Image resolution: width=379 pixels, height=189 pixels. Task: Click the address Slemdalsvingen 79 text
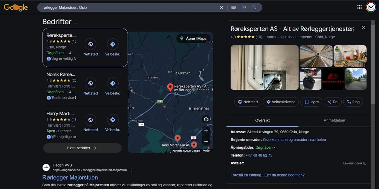pyautogui.click(x=278, y=132)
